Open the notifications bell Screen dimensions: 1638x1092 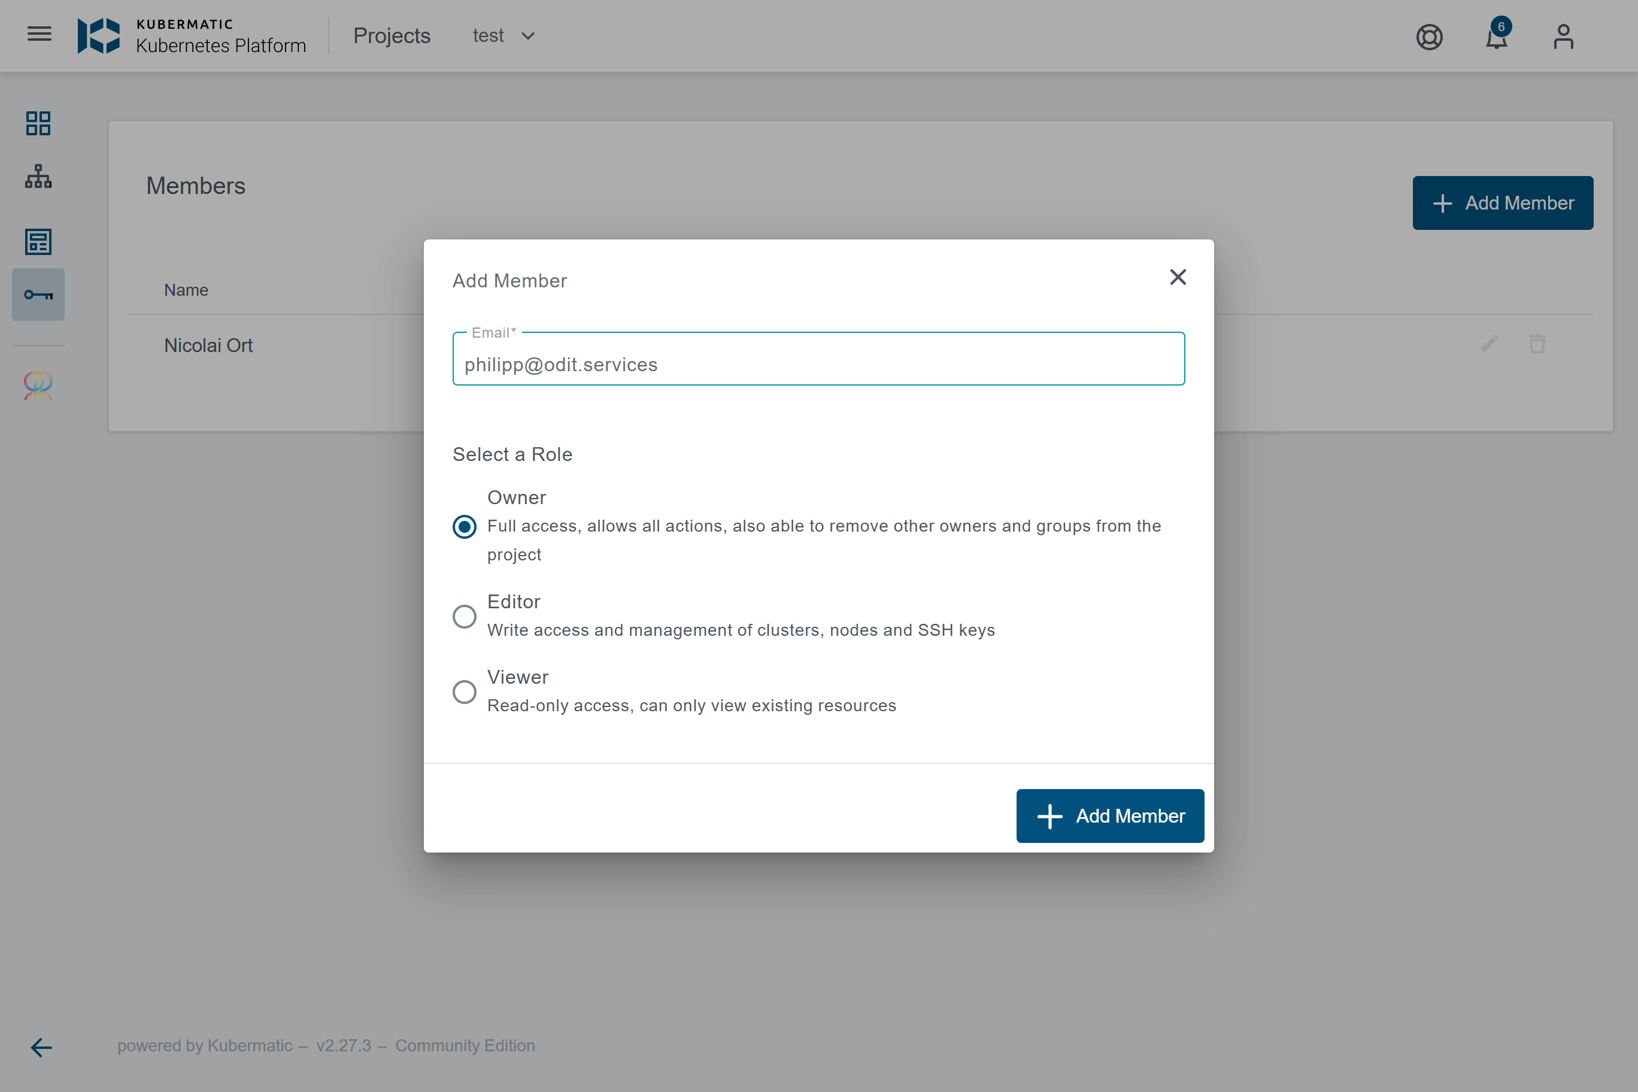coord(1496,37)
